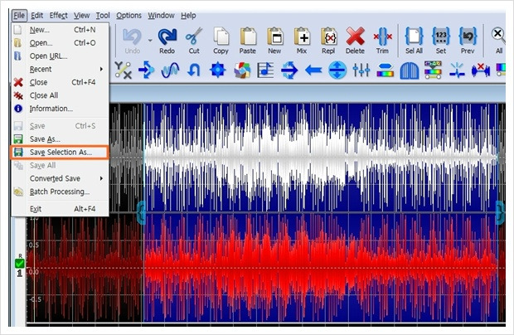Expand the Converted Save submenu
This screenshot has width=514, height=335.
101,178
